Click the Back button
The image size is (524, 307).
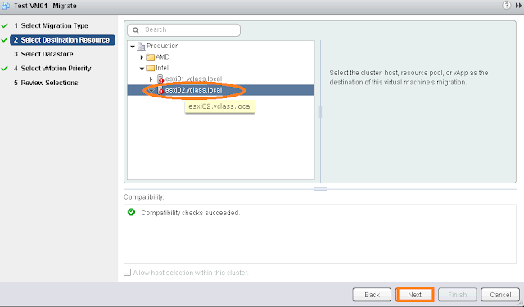(372, 295)
